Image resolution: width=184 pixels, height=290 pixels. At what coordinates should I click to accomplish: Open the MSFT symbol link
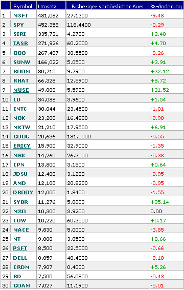point(20,16)
